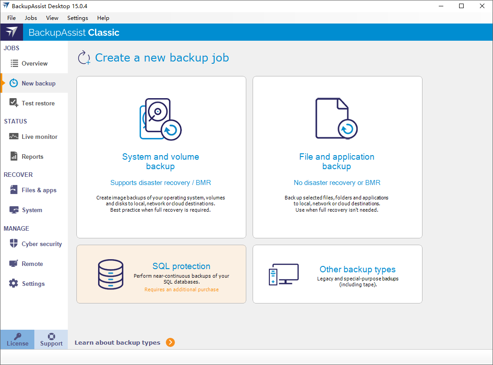This screenshot has width=493, height=365.
Task: Click the Settings gear icon in sidebar
Action: coord(14,283)
